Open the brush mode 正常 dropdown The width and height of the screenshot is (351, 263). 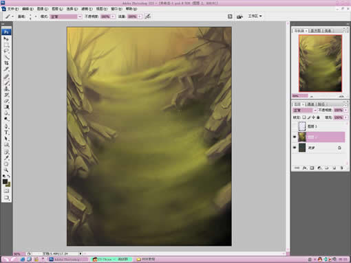tap(80, 16)
